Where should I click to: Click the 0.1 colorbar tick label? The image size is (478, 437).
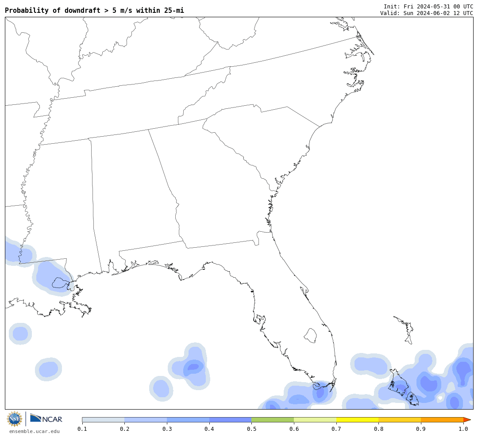tap(82, 429)
